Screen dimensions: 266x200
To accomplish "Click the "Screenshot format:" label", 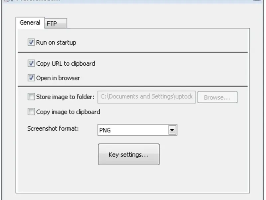I will (x=53, y=128).
